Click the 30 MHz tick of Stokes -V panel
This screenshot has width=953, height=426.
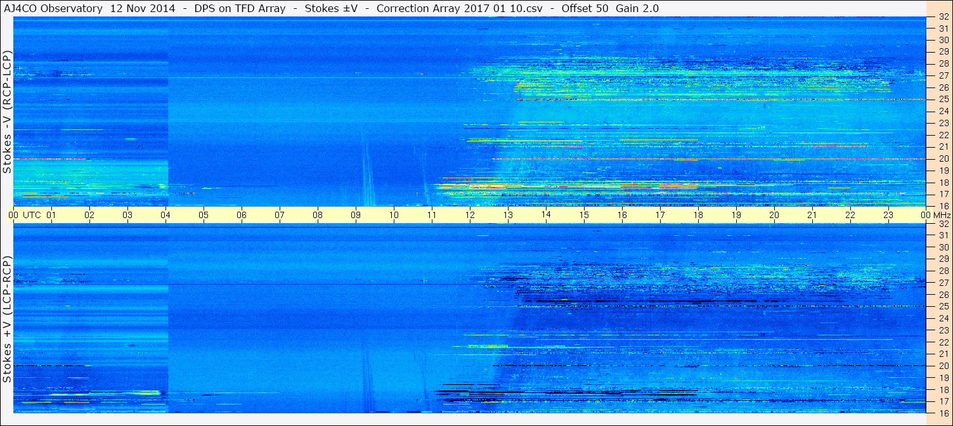pos(943,40)
